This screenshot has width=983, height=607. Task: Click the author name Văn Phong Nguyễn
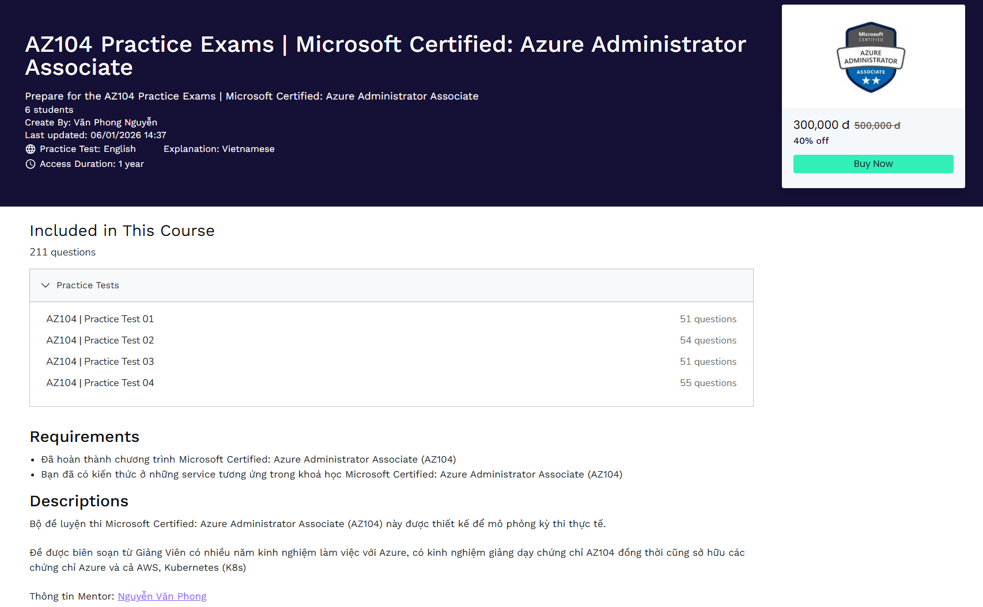[115, 122]
